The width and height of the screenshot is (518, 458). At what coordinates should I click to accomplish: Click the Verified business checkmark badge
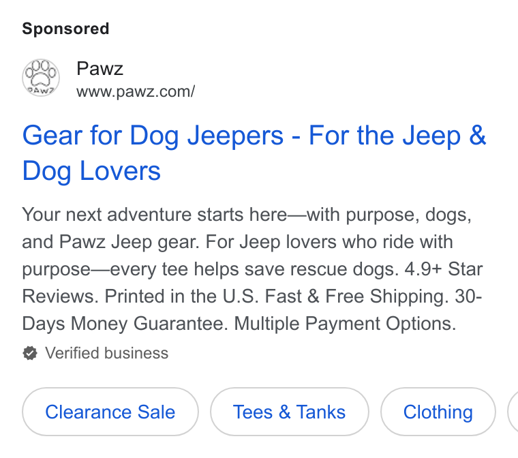coord(30,353)
